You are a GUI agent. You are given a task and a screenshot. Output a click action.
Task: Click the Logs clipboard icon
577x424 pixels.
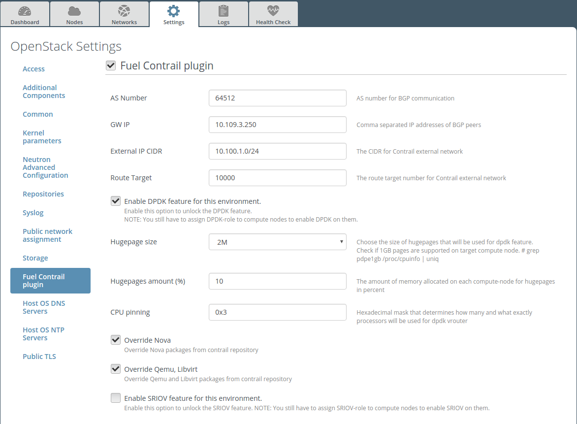pos(224,11)
